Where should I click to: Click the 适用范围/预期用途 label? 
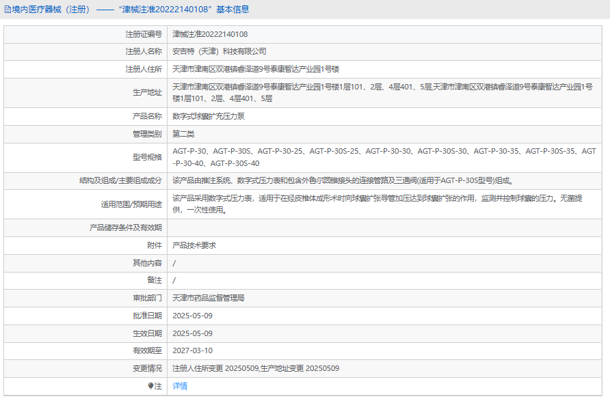pos(131,204)
